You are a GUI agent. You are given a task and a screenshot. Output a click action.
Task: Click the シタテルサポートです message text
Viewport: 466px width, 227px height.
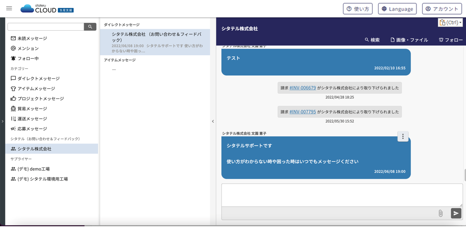249,146
